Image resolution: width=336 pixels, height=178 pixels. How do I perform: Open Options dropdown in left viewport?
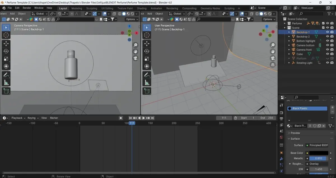tap(132, 19)
